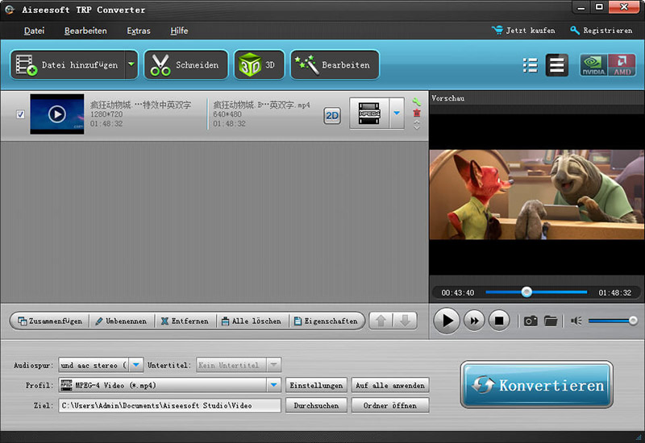This screenshot has width=645, height=443.
Task: Switch to compact rows view icon
Action: point(556,65)
